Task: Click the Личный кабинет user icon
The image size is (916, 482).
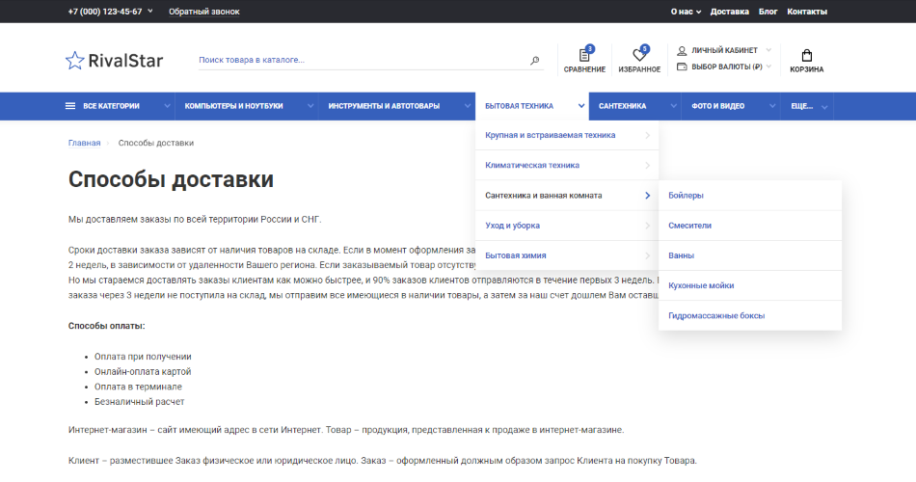Action: coord(682,51)
